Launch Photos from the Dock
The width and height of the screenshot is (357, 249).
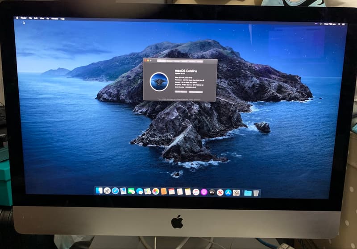pos(155,191)
